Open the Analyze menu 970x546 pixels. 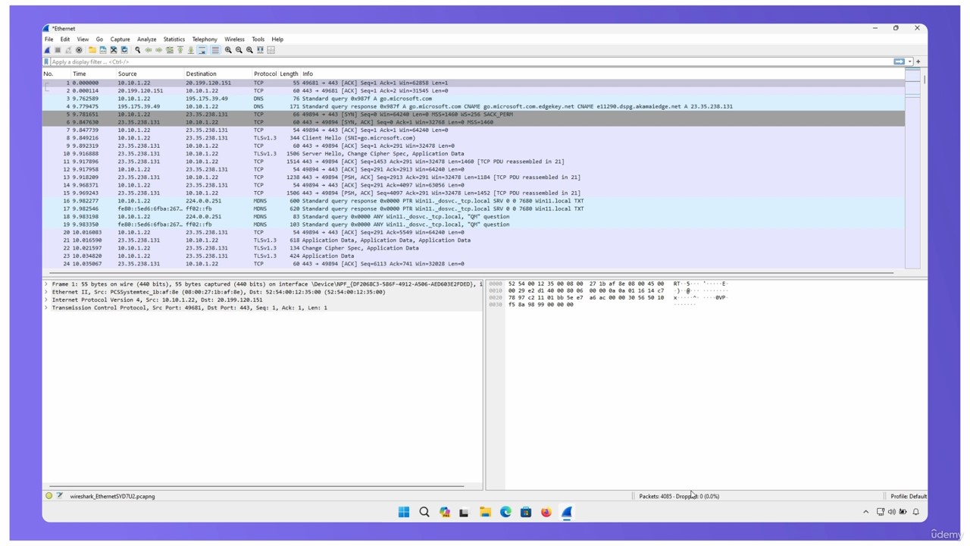point(146,39)
